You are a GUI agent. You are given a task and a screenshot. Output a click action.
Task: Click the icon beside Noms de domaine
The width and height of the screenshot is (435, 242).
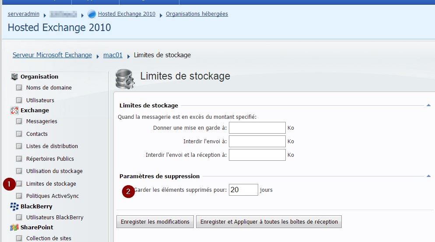(19, 88)
